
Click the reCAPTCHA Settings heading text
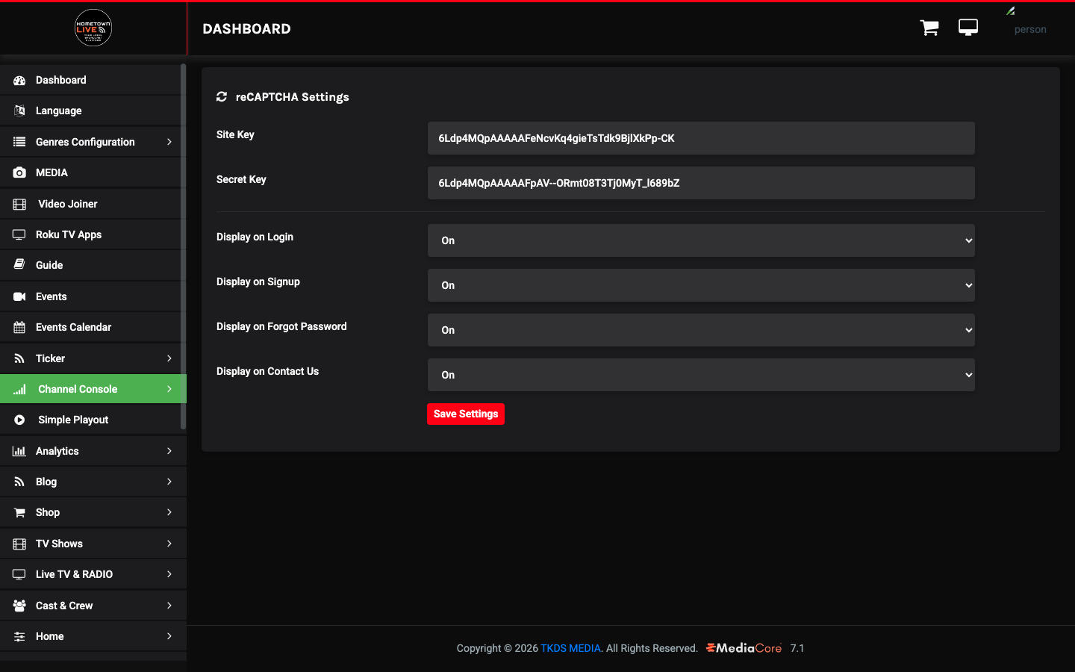click(x=293, y=97)
